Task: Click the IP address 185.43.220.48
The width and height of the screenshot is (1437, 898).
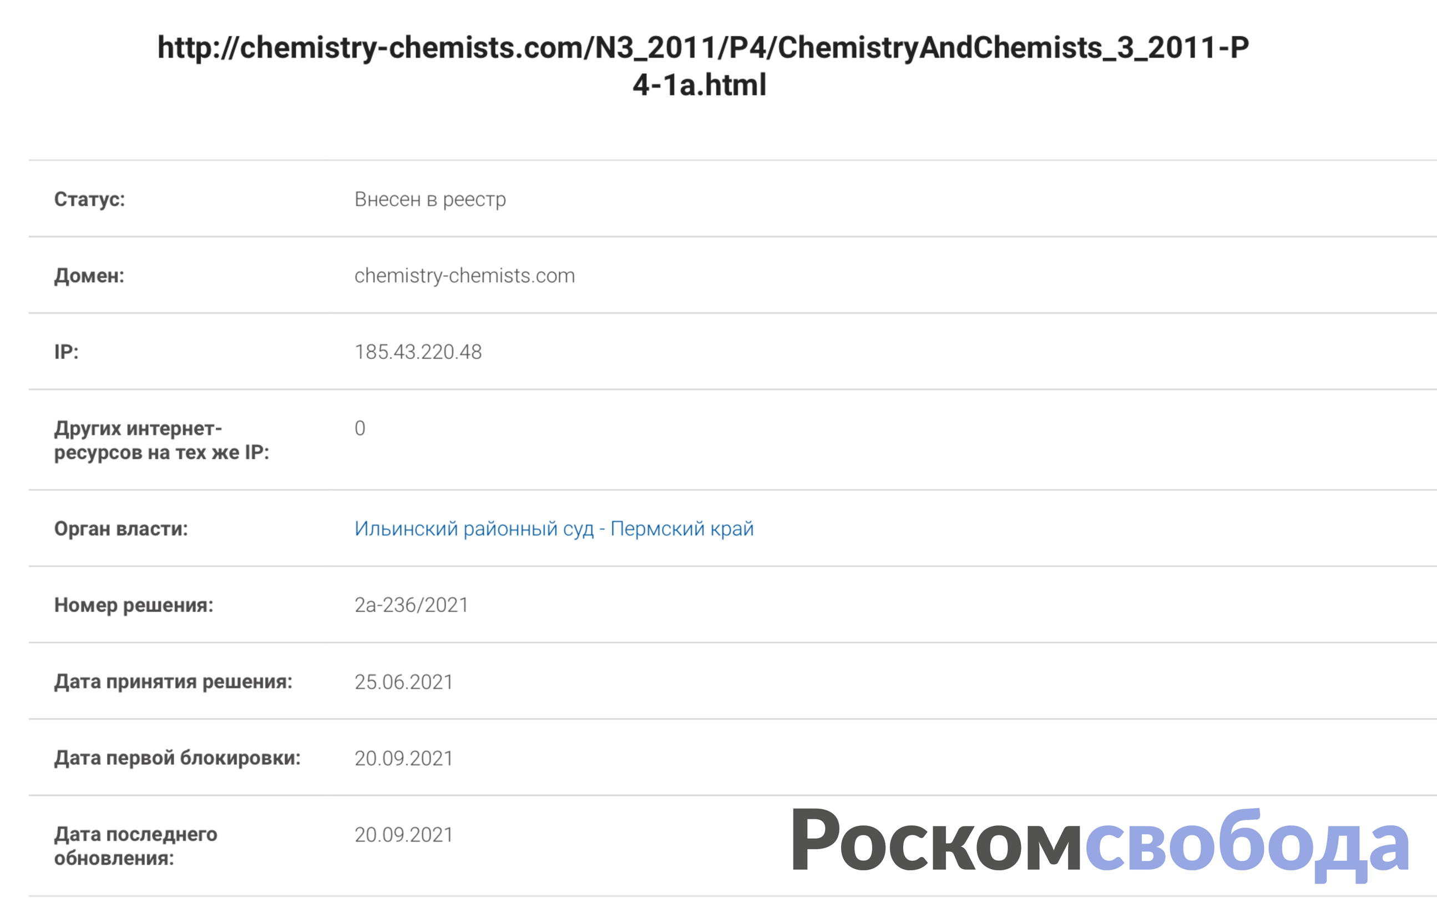Action: tap(418, 352)
